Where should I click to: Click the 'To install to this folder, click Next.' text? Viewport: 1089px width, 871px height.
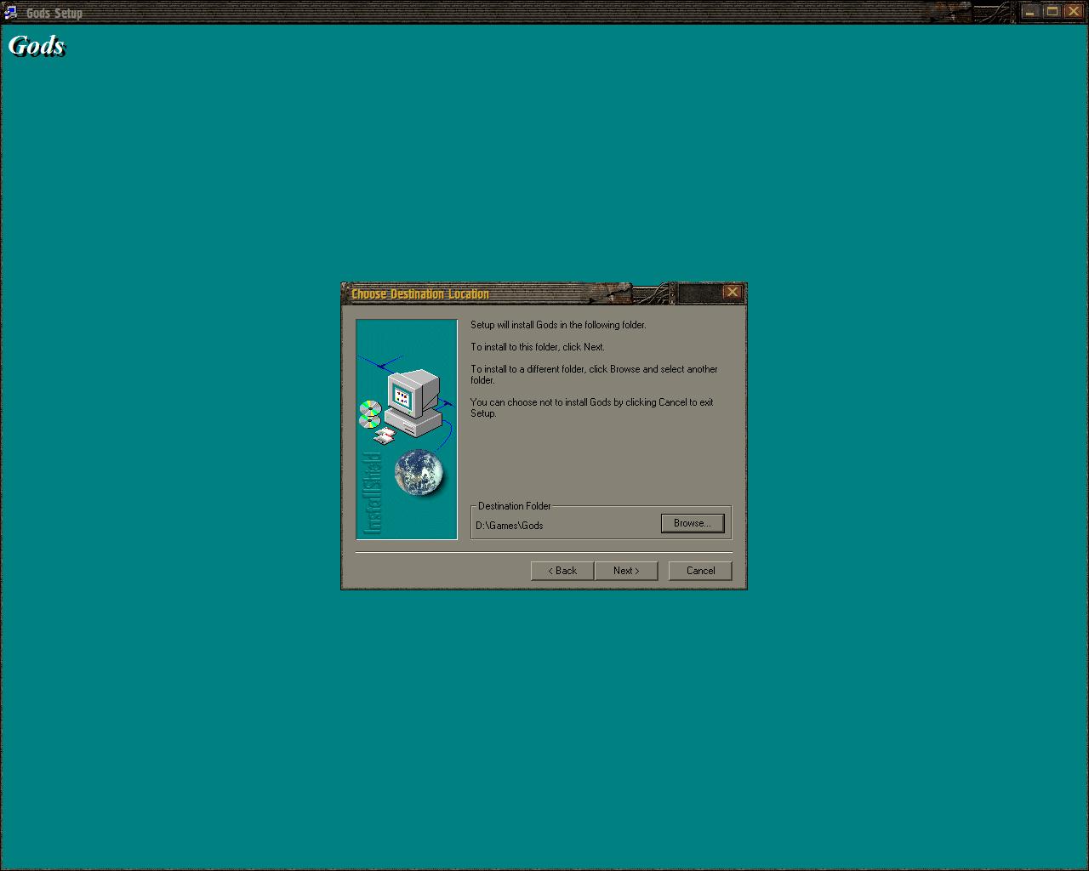tap(538, 347)
